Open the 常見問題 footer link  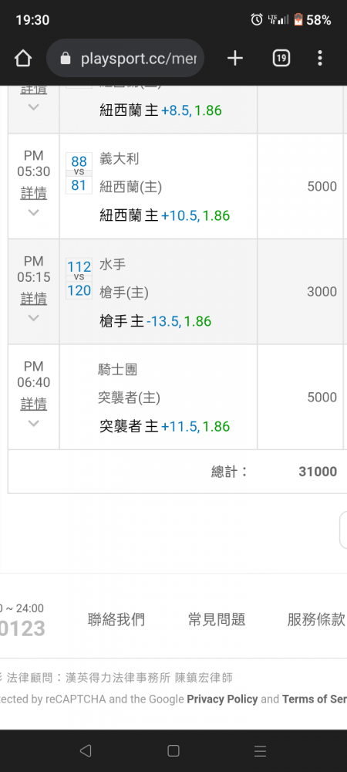coord(216,619)
